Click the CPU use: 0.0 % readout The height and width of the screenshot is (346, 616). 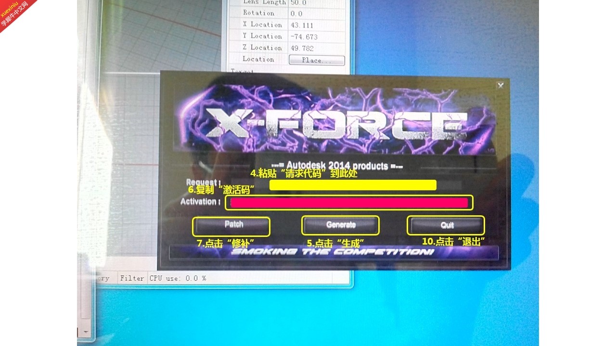[x=178, y=278]
